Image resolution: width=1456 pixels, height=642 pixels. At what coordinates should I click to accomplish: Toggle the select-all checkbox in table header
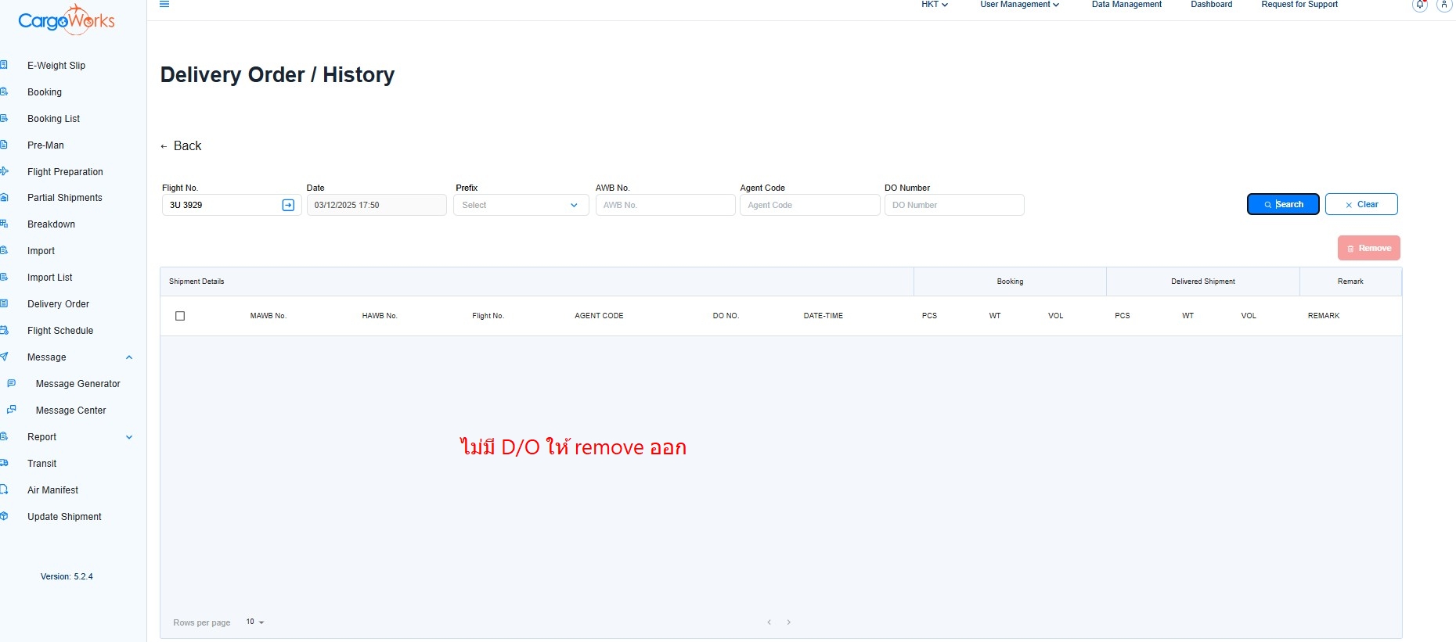pos(180,316)
